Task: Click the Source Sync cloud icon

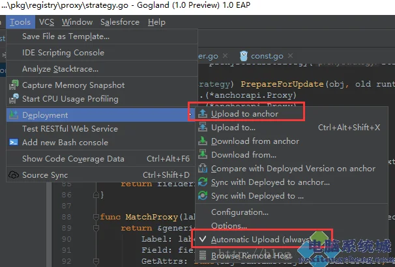Action: (x=14, y=175)
